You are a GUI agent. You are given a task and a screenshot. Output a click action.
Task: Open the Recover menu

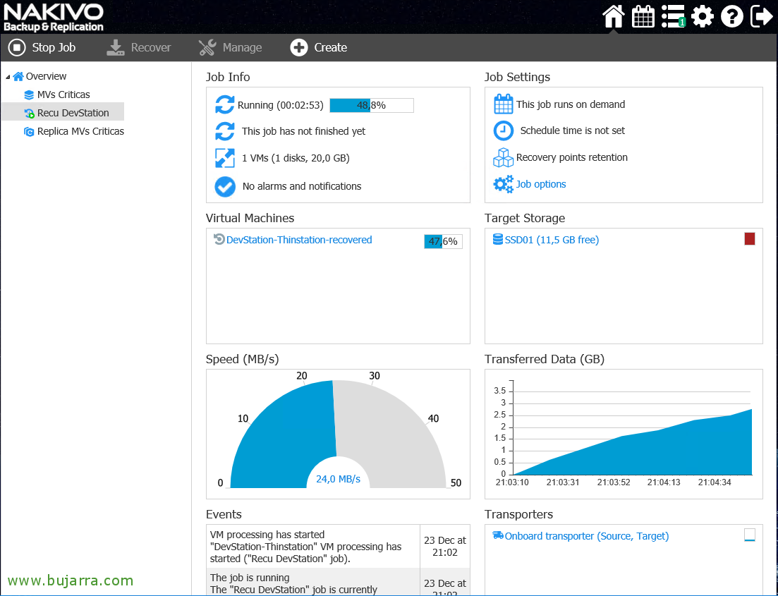(x=139, y=48)
